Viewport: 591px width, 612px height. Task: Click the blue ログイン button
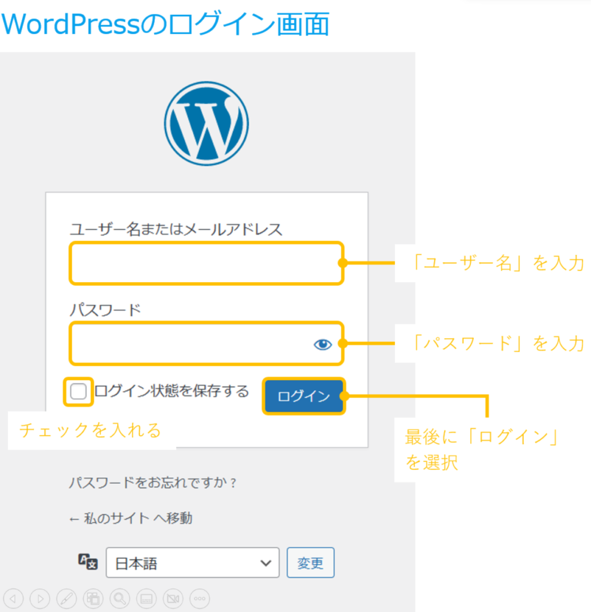tap(304, 396)
